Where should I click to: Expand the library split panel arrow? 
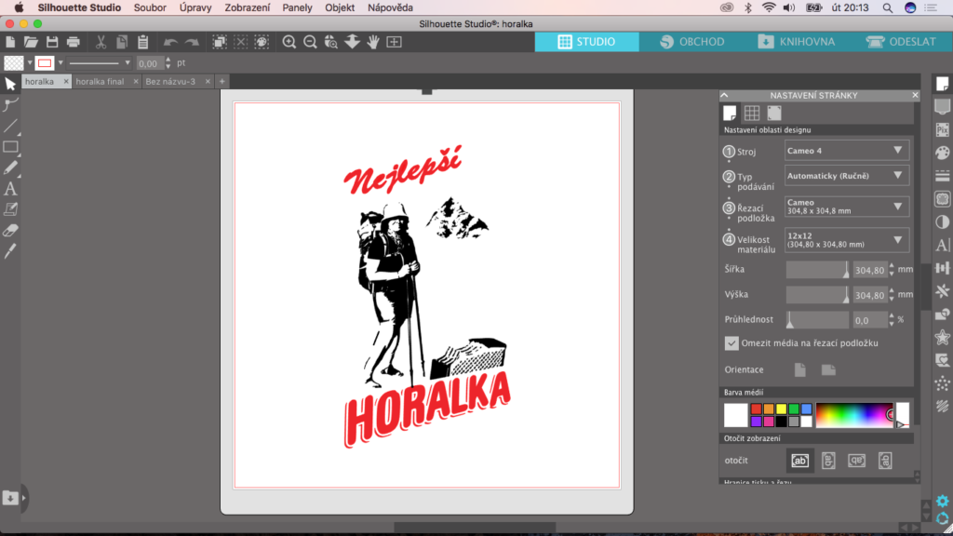23,499
